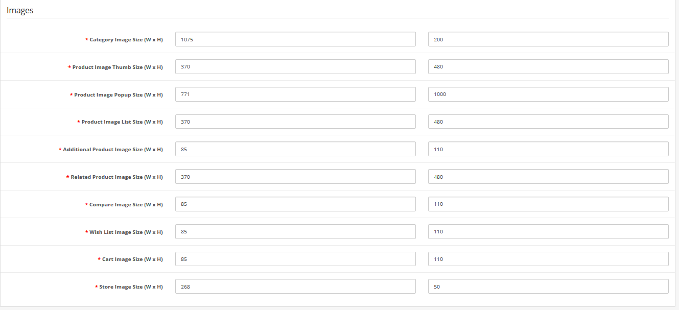This screenshot has width=679, height=310.
Task: Click the Category Image Size height field
Action: [548, 39]
